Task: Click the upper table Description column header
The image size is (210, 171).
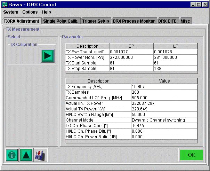Action: coord(87,46)
